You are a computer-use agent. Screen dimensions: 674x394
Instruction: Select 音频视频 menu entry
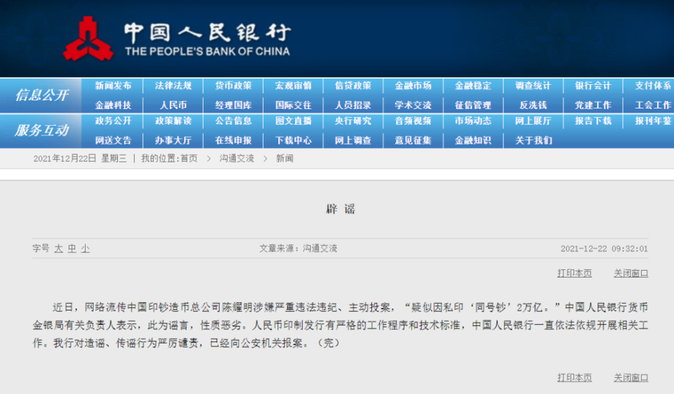pos(413,121)
